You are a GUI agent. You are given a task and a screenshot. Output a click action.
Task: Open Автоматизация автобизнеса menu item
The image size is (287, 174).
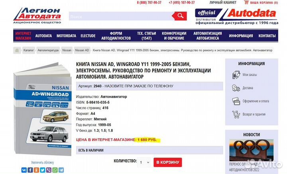[x=208, y=36]
